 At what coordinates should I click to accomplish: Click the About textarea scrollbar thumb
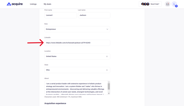pos(109,86)
